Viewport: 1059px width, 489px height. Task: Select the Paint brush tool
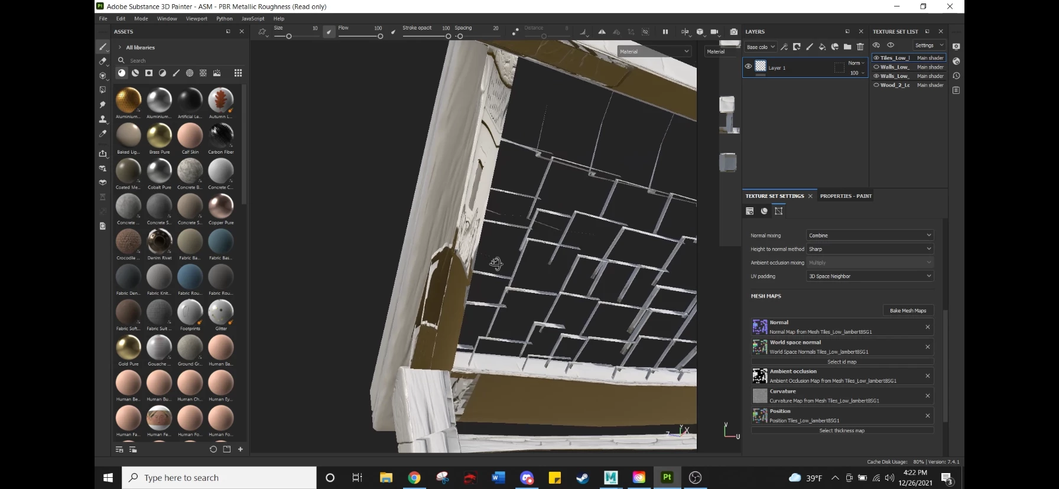[103, 47]
